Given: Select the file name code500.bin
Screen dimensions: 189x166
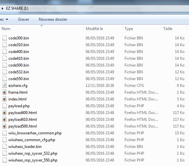Looking at the screenshot, I should [x=19, y=65].
